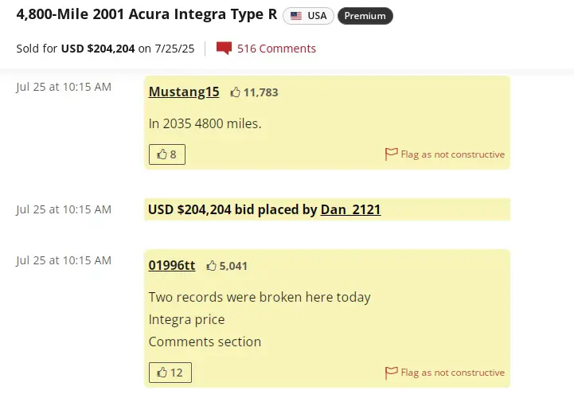Open Dan_2121 bidder profile

point(350,209)
